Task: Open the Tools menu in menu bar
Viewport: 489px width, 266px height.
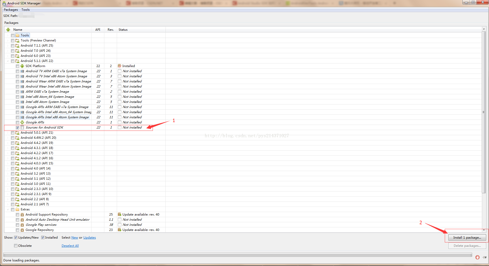Action: point(26,10)
